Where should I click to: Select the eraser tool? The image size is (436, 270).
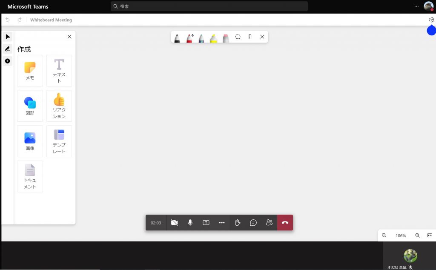coord(226,38)
